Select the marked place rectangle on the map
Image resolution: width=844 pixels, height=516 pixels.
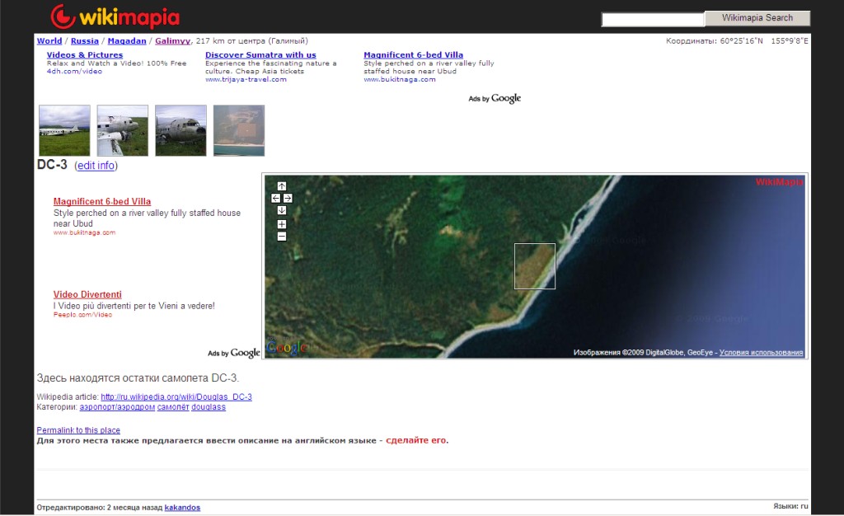point(535,266)
